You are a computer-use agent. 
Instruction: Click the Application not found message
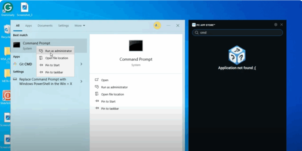click(x=237, y=68)
